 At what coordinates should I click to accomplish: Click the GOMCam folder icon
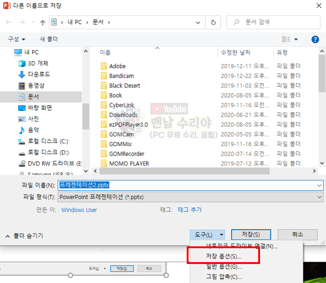pos(104,135)
